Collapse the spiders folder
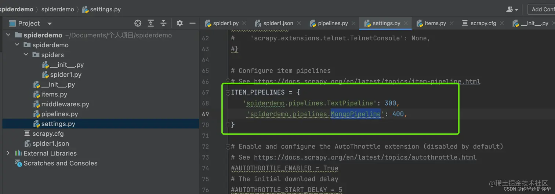The image size is (555, 194). [26, 55]
